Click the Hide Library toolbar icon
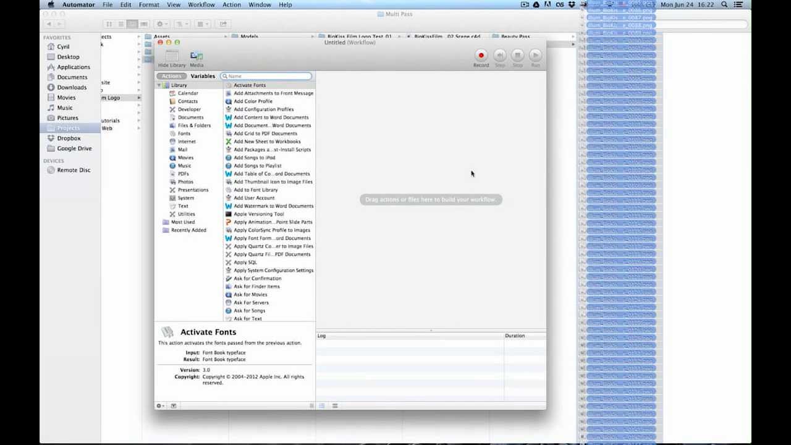This screenshot has height=445, width=791. click(x=172, y=56)
